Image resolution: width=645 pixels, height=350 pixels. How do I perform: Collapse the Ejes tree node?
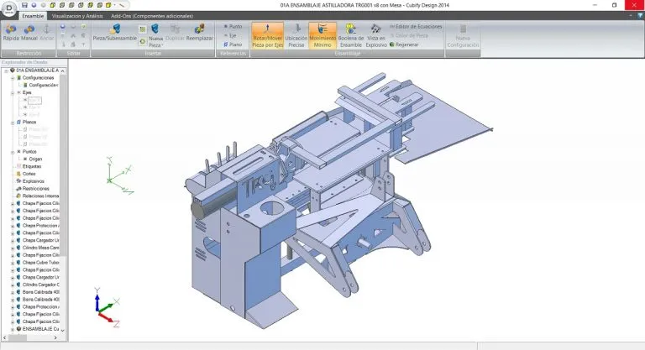click(12, 92)
